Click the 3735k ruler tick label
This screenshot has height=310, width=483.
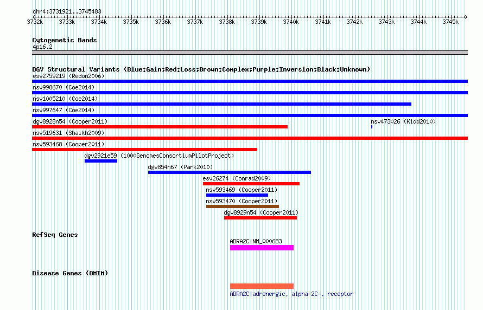pos(131,22)
